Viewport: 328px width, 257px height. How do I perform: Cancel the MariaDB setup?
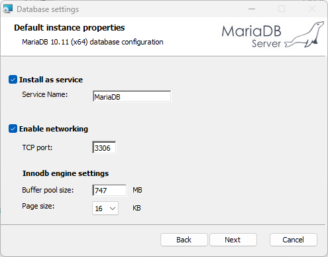point(294,240)
